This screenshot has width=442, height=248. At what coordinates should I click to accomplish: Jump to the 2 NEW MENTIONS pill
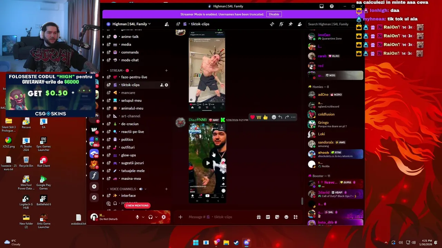pos(137,206)
